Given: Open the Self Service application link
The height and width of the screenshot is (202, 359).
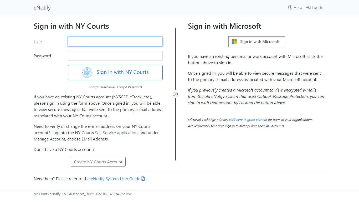Looking at the screenshot, I should tap(116, 133).
